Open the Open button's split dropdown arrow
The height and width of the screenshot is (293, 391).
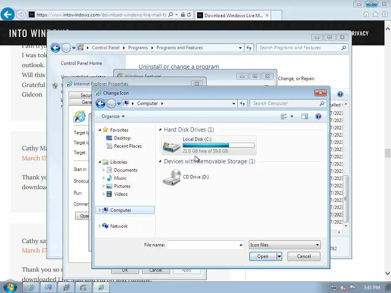click(279, 256)
